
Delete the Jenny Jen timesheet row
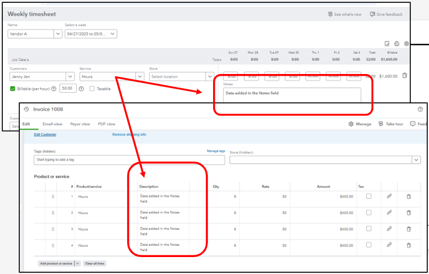click(405, 76)
